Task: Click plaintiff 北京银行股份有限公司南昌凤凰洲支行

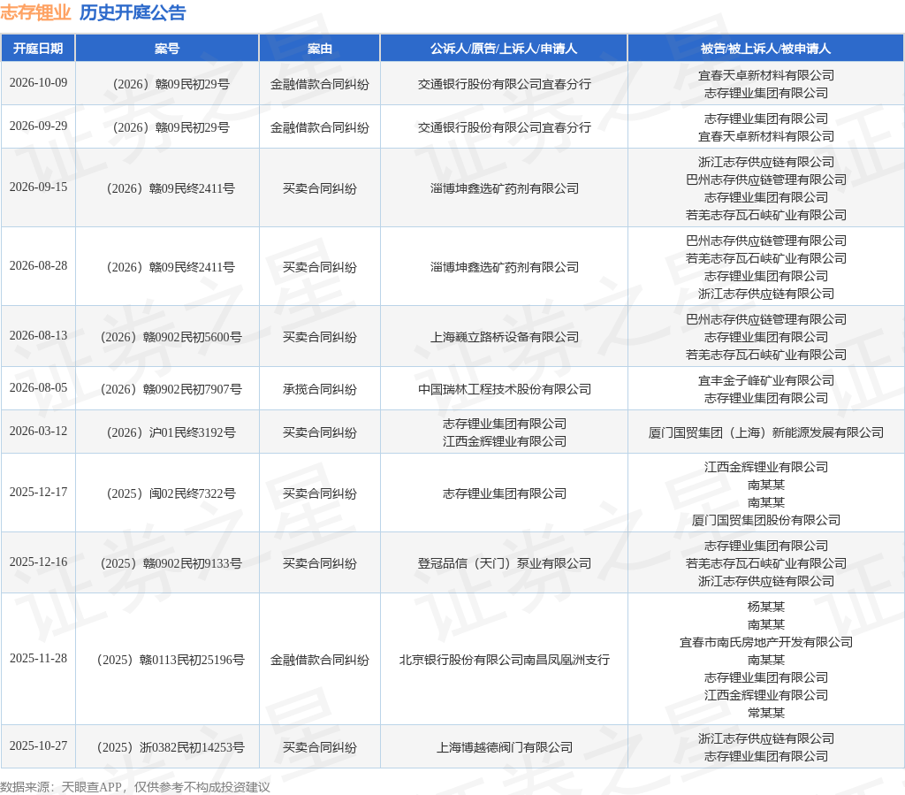Action: coord(504,660)
